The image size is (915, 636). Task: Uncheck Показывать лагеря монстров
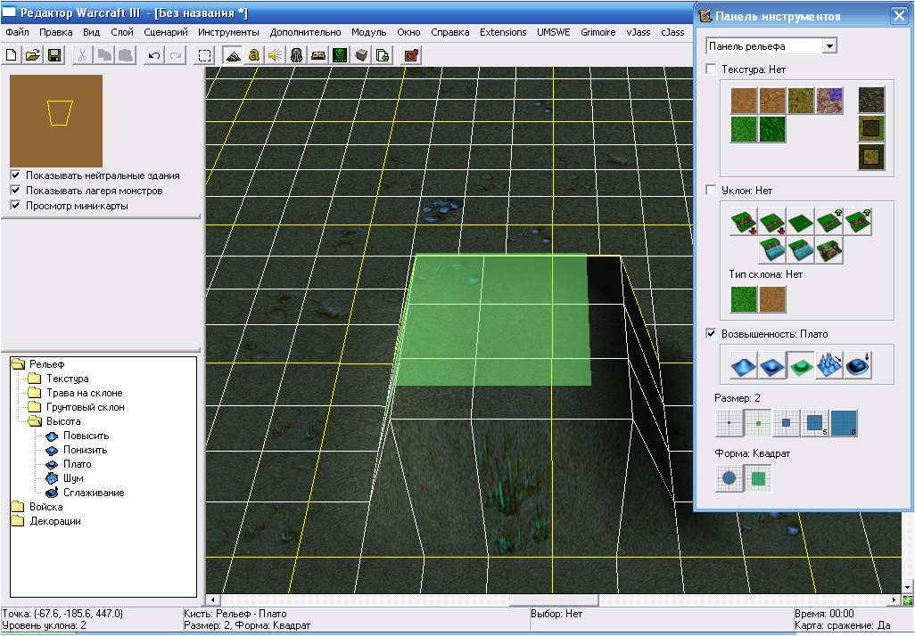15,191
